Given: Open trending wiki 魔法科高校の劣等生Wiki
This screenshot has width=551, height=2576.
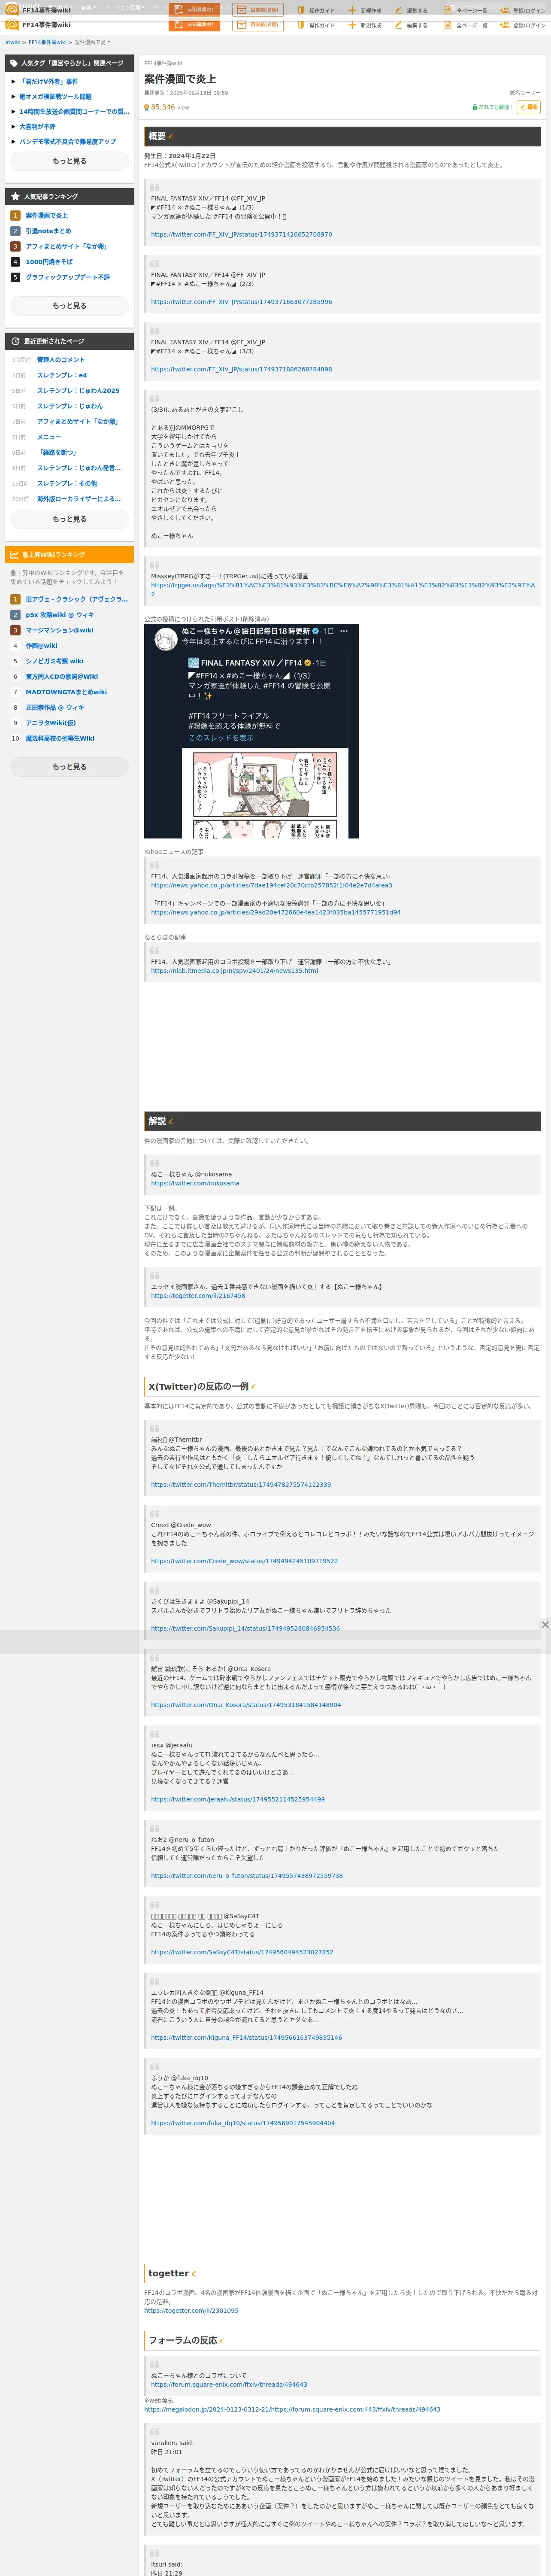Looking at the screenshot, I should tap(60, 738).
